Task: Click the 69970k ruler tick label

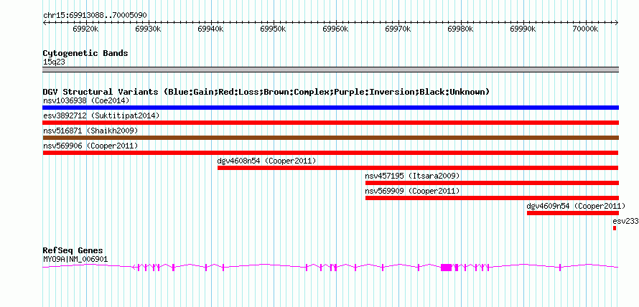Action: pos(398,29)
